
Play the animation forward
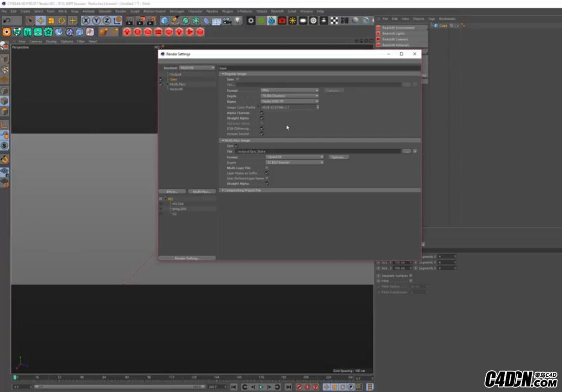pyautogui.click(x=261, y=387)
